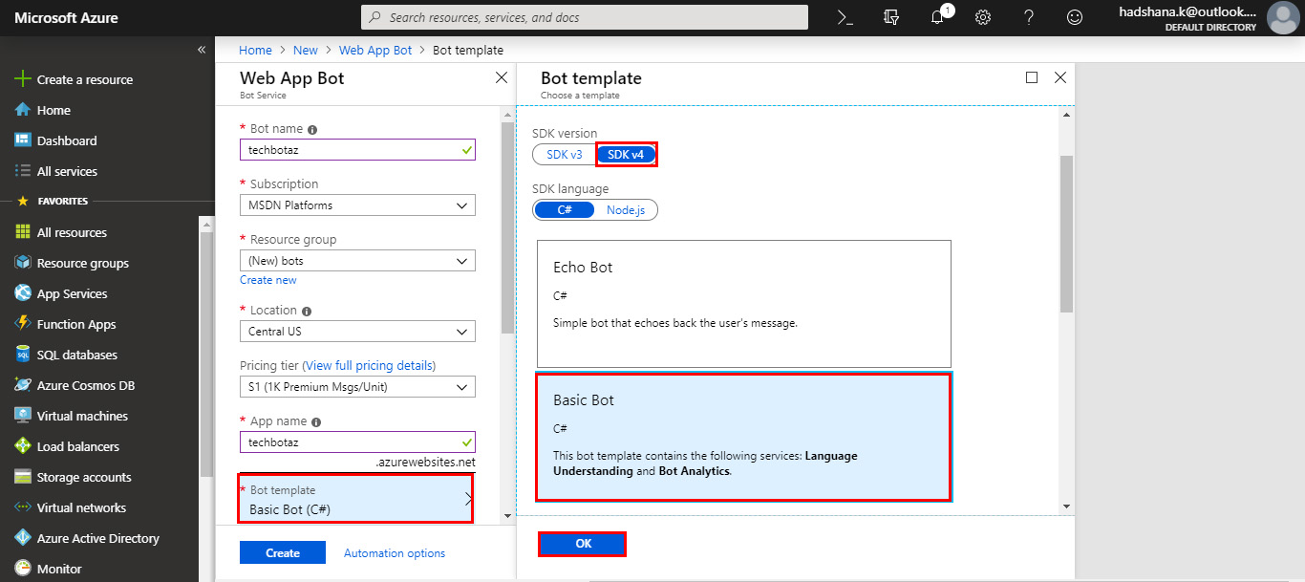Image resolution: width=1305 pixels, height=582 pixels.
Task: Click the Bot template blade scrollbar
Action: click(x=1066, y=234)
